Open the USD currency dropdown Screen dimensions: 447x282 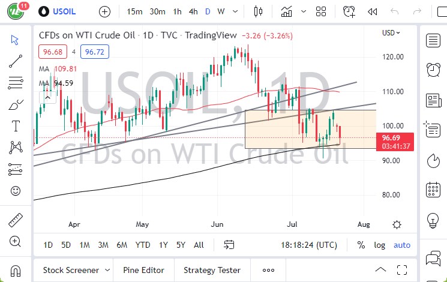click(391, 33)
